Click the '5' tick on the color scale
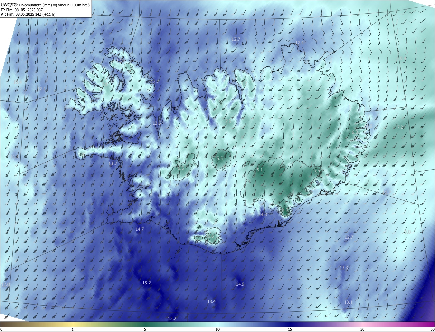Screen dimensions: 435x332 [145, 329]
